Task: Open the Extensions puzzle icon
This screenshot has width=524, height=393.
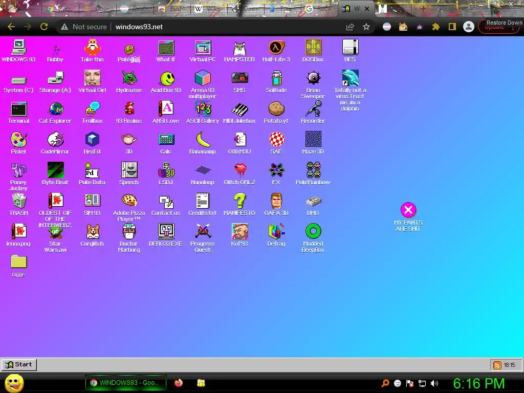Action: 436,27
